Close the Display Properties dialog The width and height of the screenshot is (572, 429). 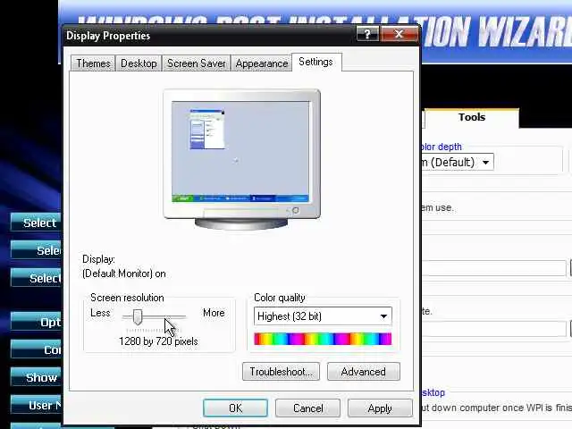coord(399,34)
